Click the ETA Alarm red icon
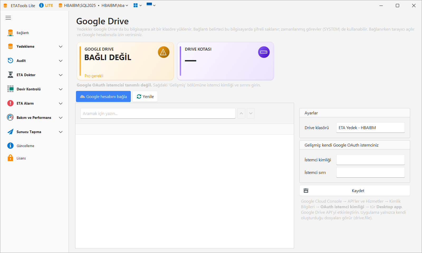422x253 pixels. tap(10, 103)
